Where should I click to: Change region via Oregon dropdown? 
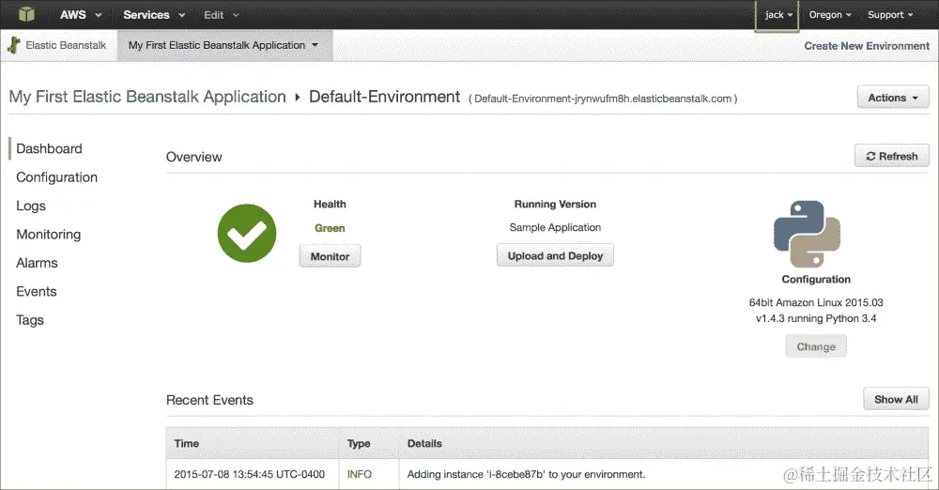[x=830, y=14]
